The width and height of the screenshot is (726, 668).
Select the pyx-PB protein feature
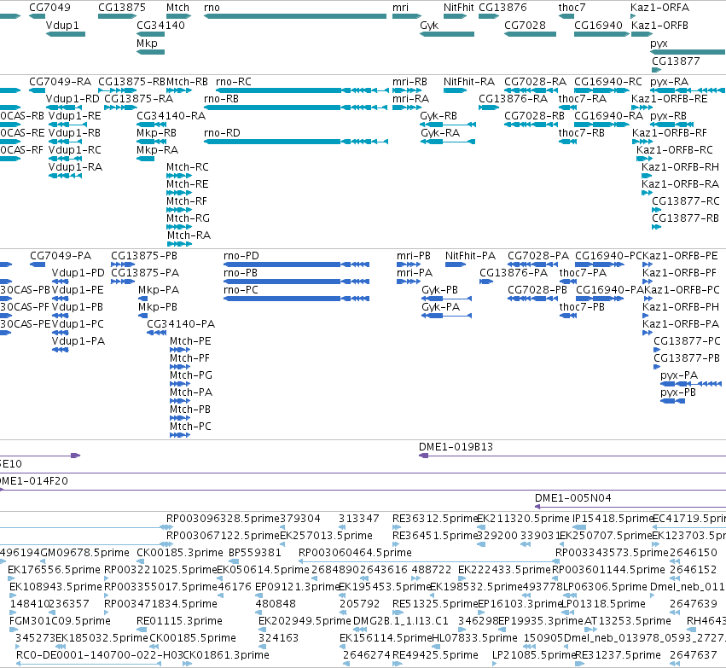click(672, 401)
